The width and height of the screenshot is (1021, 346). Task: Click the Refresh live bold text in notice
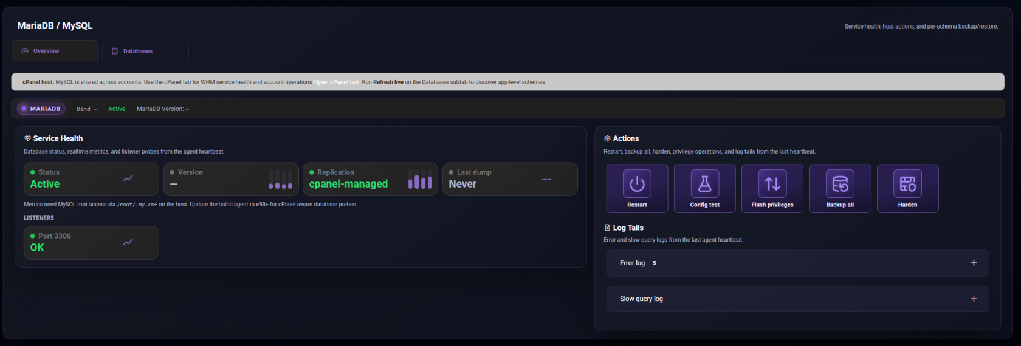[x=388, y=82]
